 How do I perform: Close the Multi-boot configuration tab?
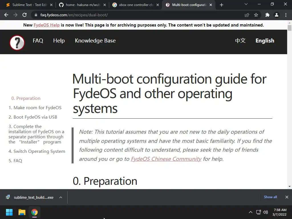pyautogui.click(x=211, y=5)
